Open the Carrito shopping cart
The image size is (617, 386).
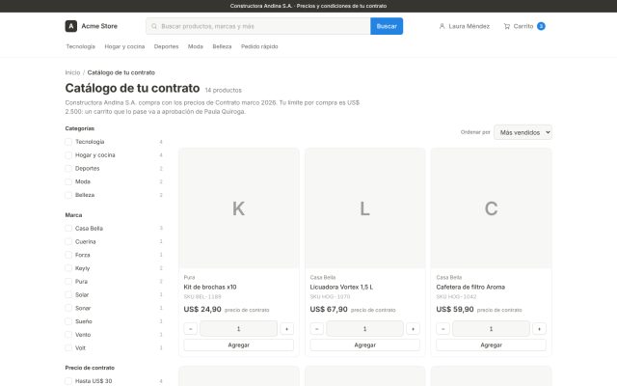[x=524, y=26]
